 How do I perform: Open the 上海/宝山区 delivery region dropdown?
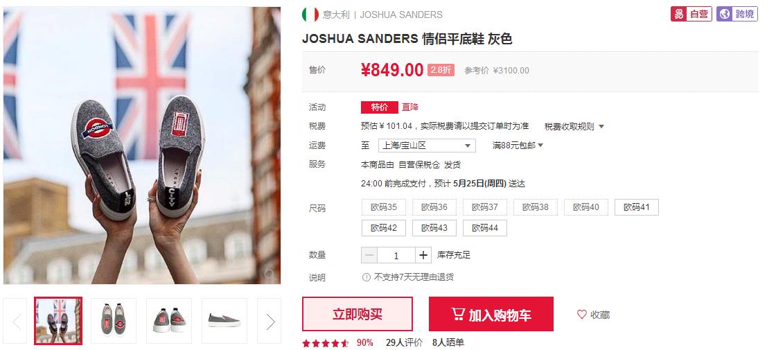click(427, 146)
